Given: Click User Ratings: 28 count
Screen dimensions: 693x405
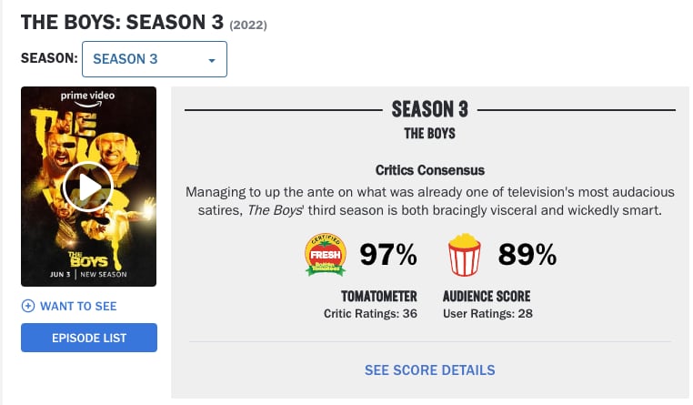Looking at the screenshot, I should tap(487, 314).
